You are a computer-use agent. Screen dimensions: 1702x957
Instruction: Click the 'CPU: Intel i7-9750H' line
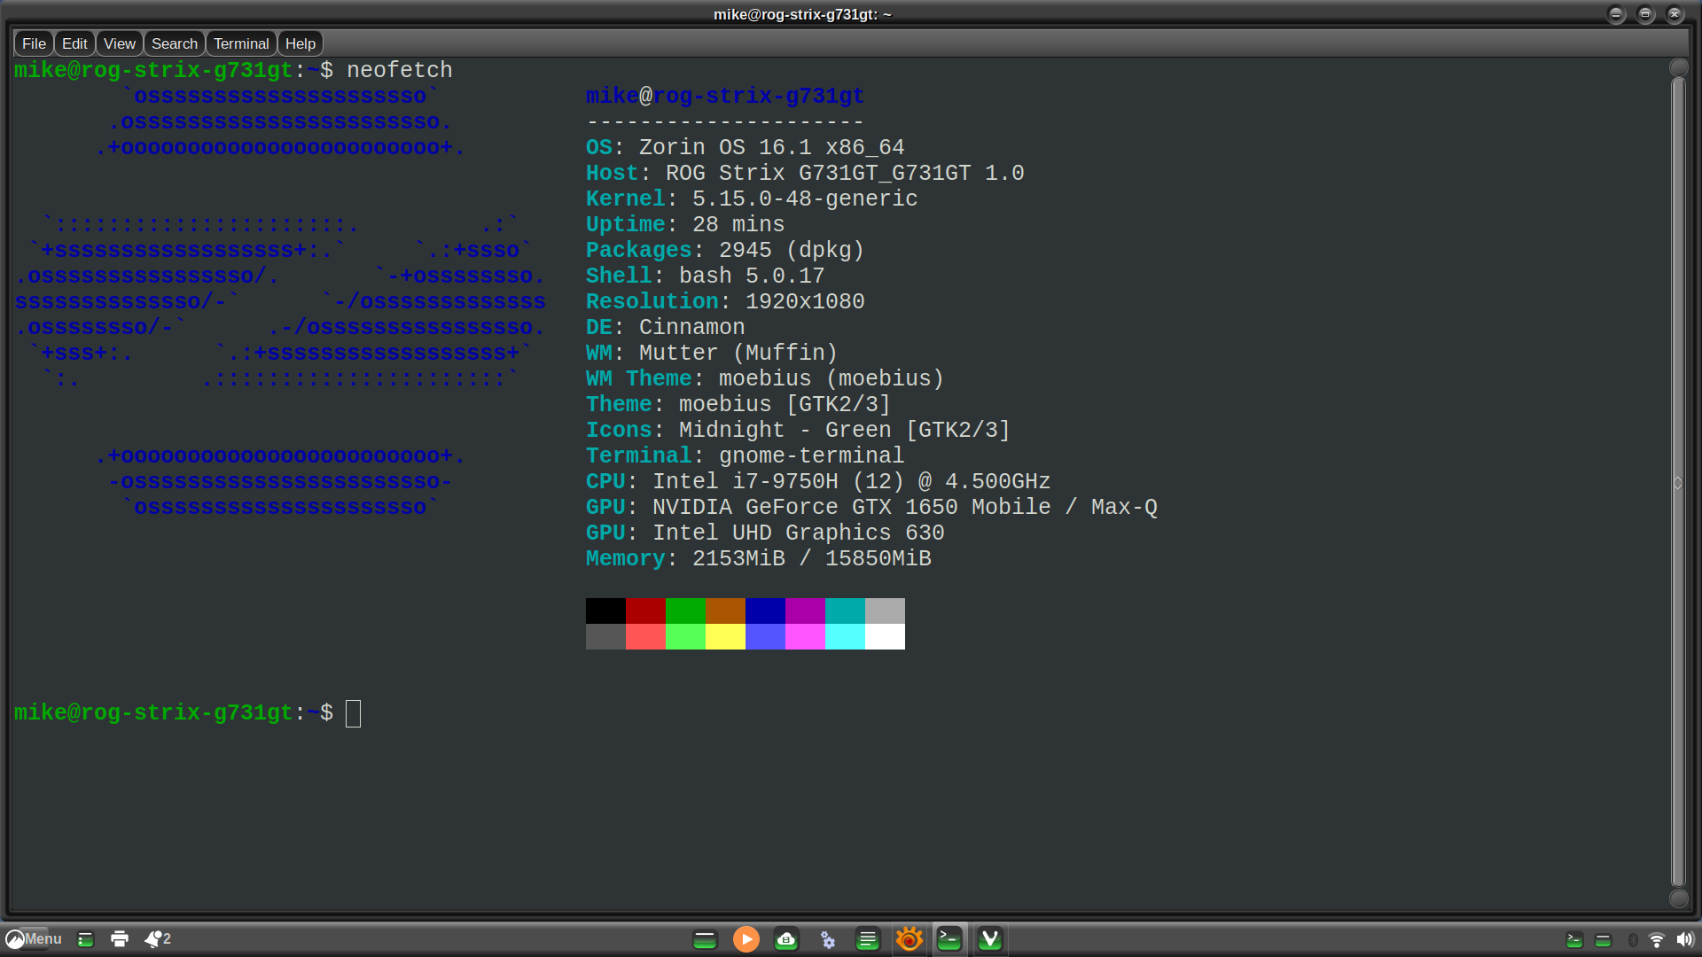(x=818, y=482)
